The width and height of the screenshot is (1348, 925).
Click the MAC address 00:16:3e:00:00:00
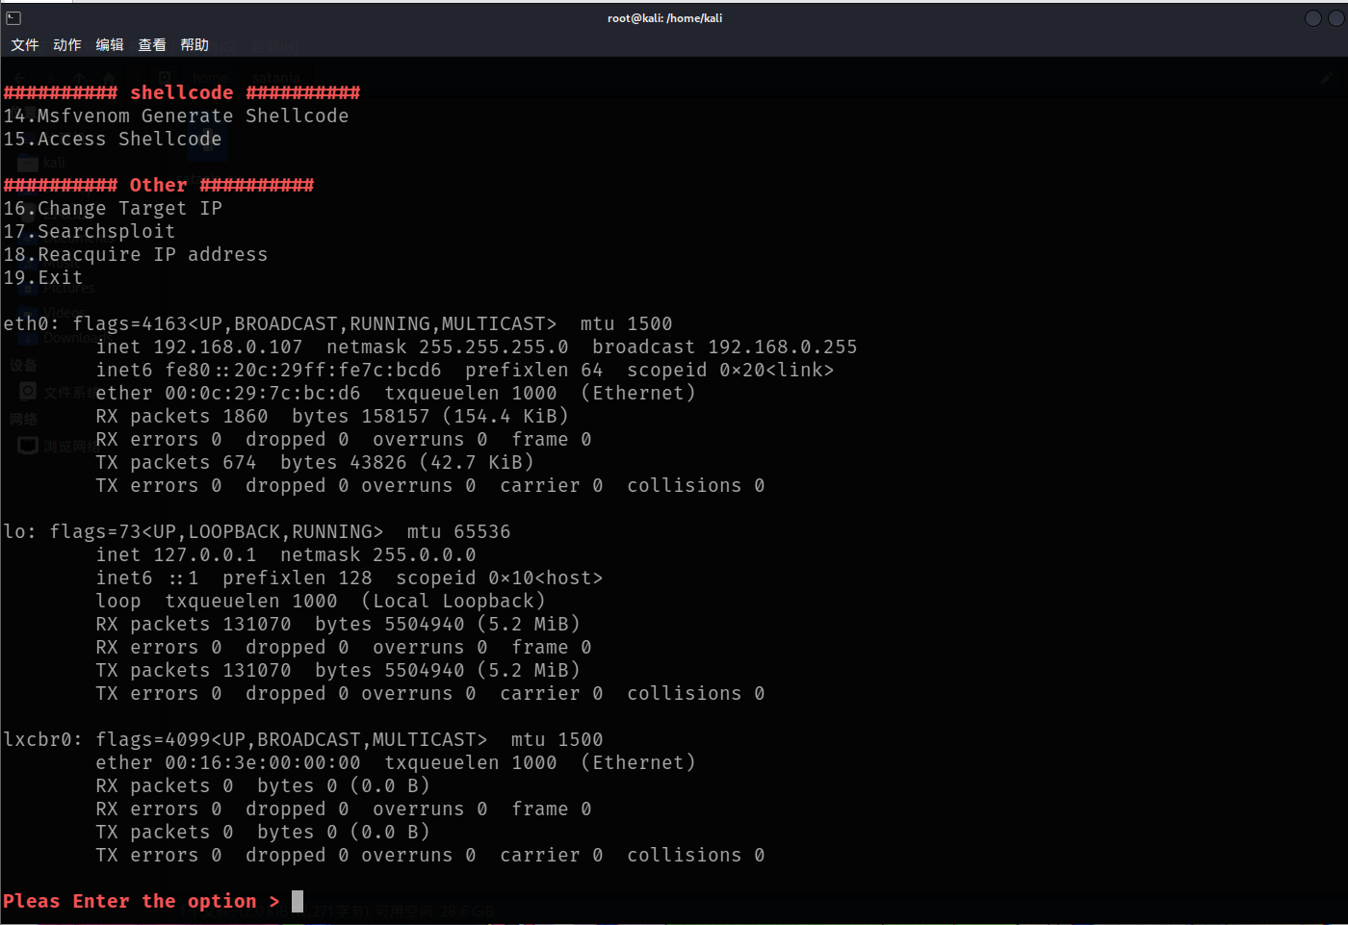pyautogui.click(x=263, y=762)
